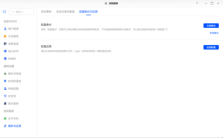This screenshot has width=223, height=138.
Task: Click the 更新与还原 refresh icon
Action: (5, 126)
